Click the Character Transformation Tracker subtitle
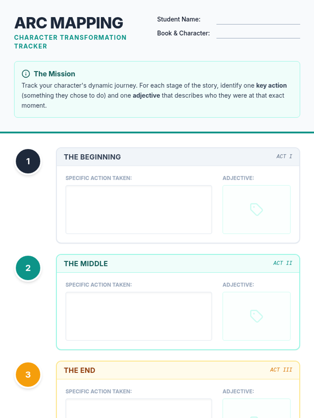Screen dimensions: 314x418 point(70,42)
